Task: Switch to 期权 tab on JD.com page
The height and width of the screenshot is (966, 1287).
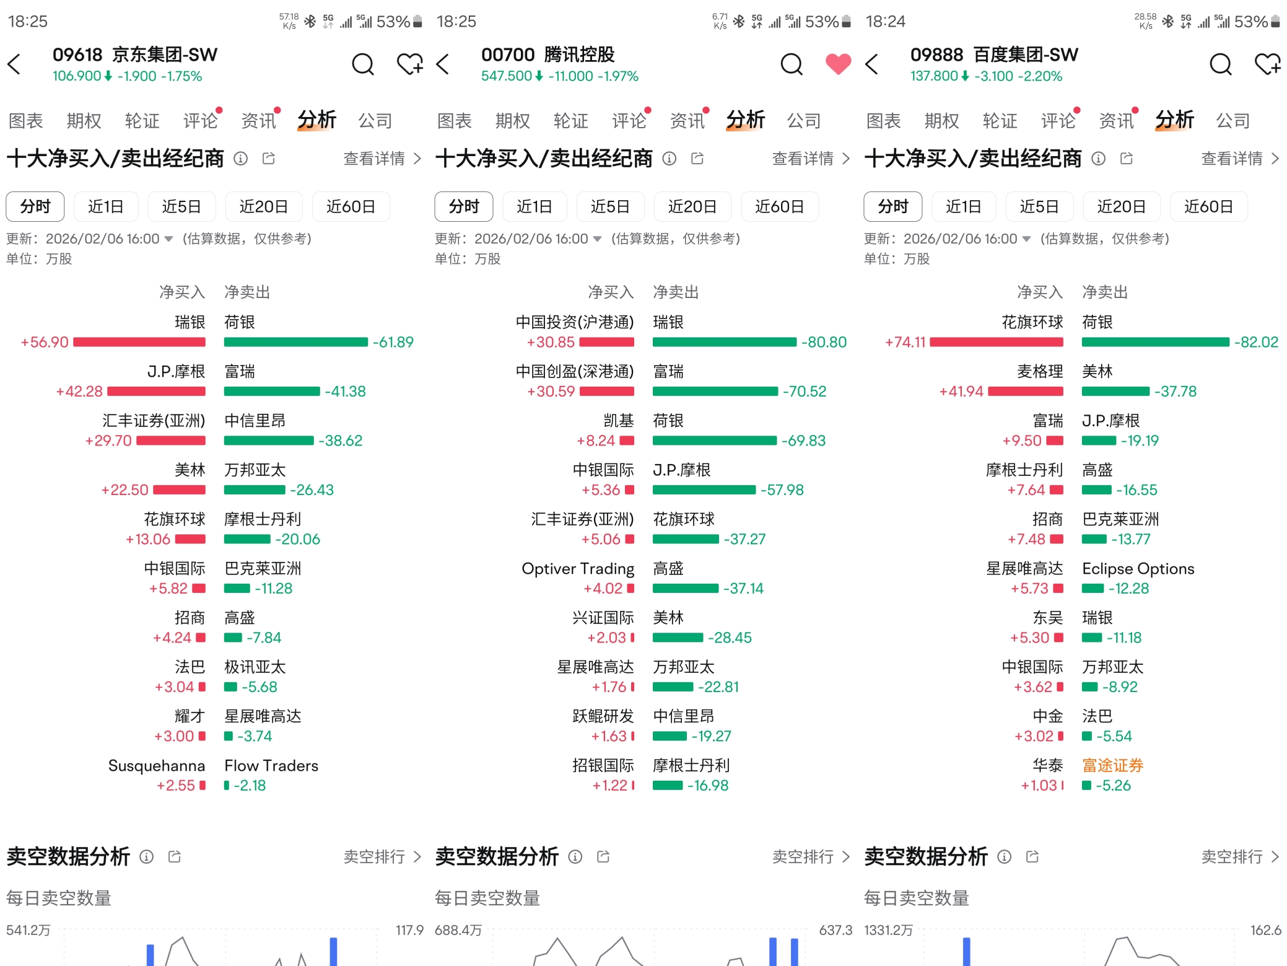Action: (84, 120)
